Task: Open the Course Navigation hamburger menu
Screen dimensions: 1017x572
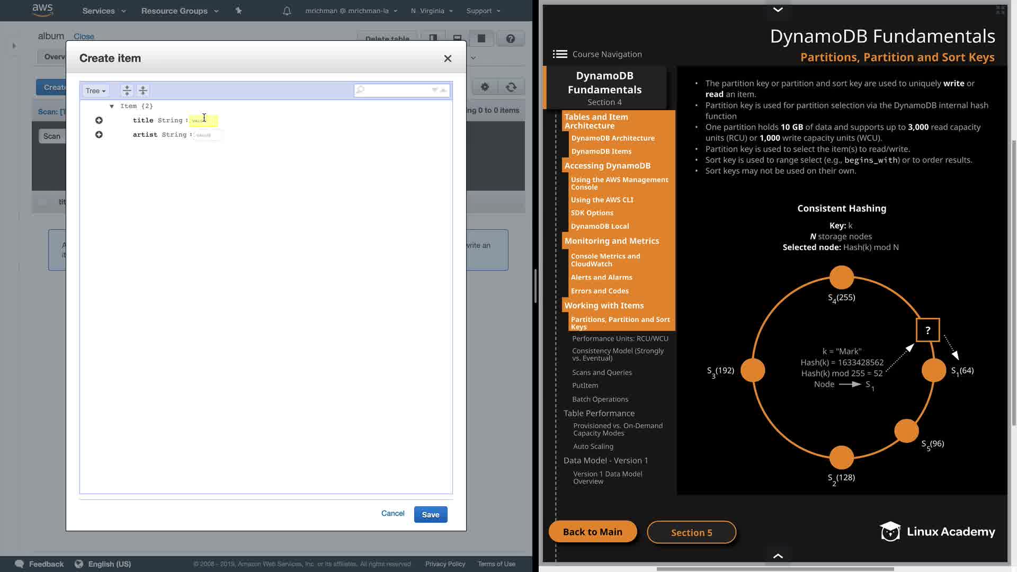Action: point(560,54)
